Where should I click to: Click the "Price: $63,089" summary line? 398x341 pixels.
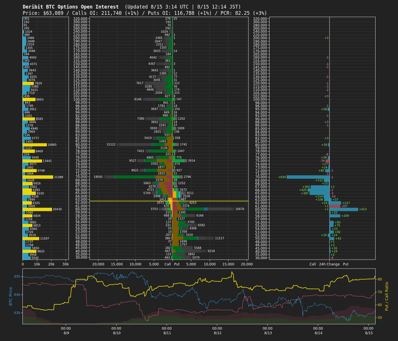point(43,13)
